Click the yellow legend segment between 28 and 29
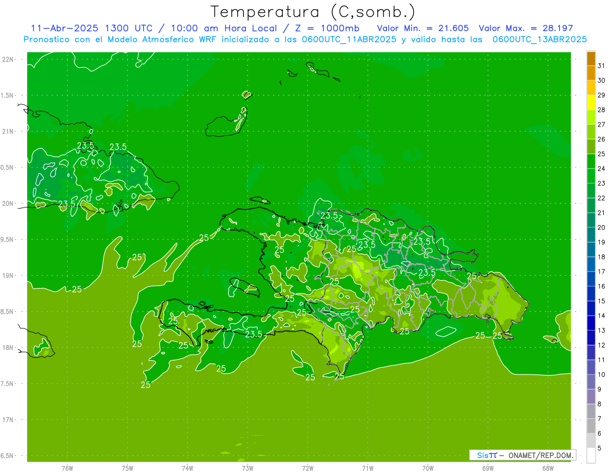The image size is (615, 475). pos(591,102)
